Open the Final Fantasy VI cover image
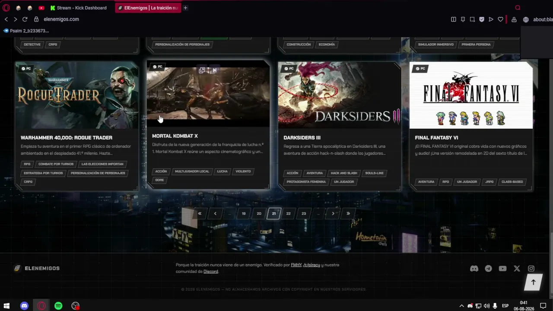 471,95
